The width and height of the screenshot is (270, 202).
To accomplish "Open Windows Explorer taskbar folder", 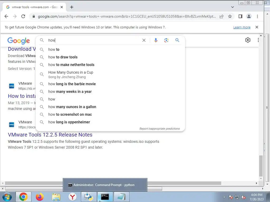I will click(56, 197).
